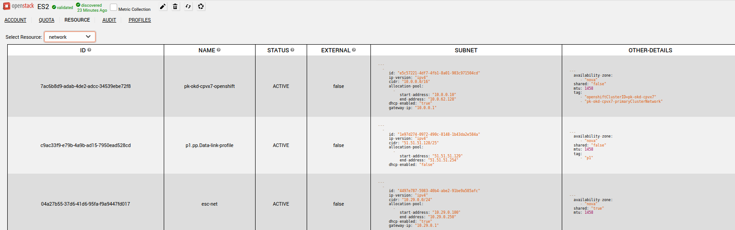
Task: Enable the Metric Collection checkbox
Action: [114, 8]
